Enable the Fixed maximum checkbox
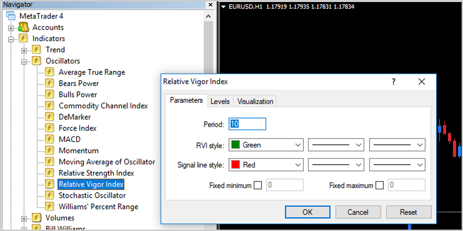The image size is (463, 231). [x=380, y=185]
